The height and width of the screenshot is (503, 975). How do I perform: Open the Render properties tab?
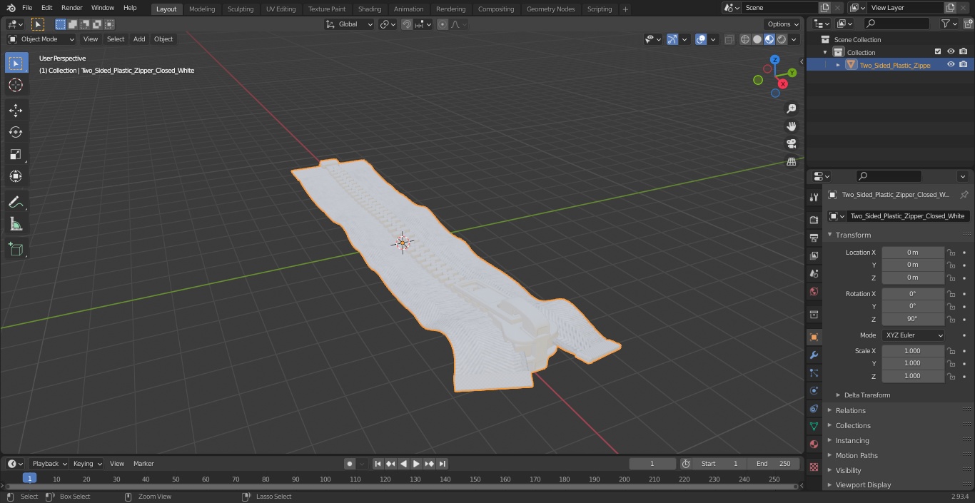point(814,220)
